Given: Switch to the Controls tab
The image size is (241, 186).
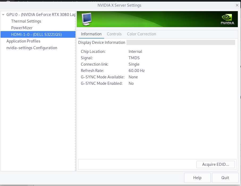Looking at the screenshot, I should [114, 34].
